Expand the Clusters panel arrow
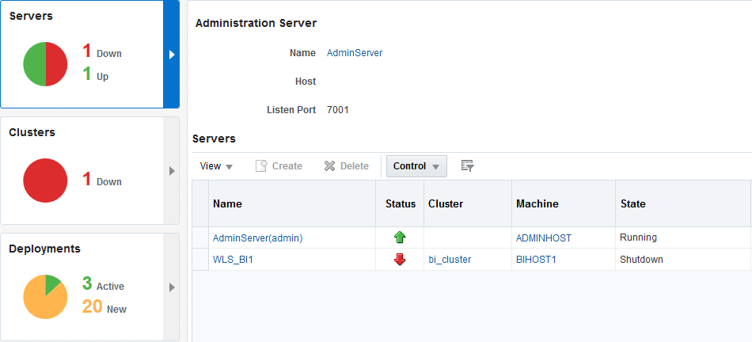 pyautogui.click(x=172, y=171)
